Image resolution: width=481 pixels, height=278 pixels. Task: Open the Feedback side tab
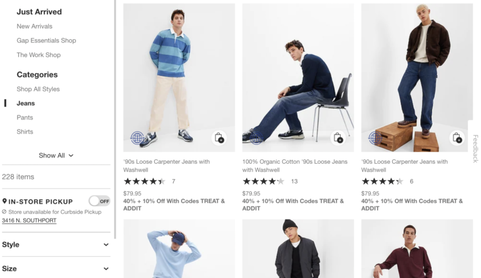pyautogui.click(x=475, y=148)
